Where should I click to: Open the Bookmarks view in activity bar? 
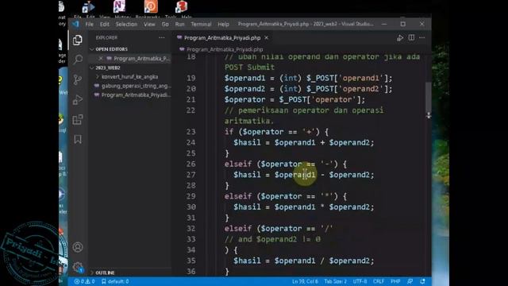click(78, 139)
